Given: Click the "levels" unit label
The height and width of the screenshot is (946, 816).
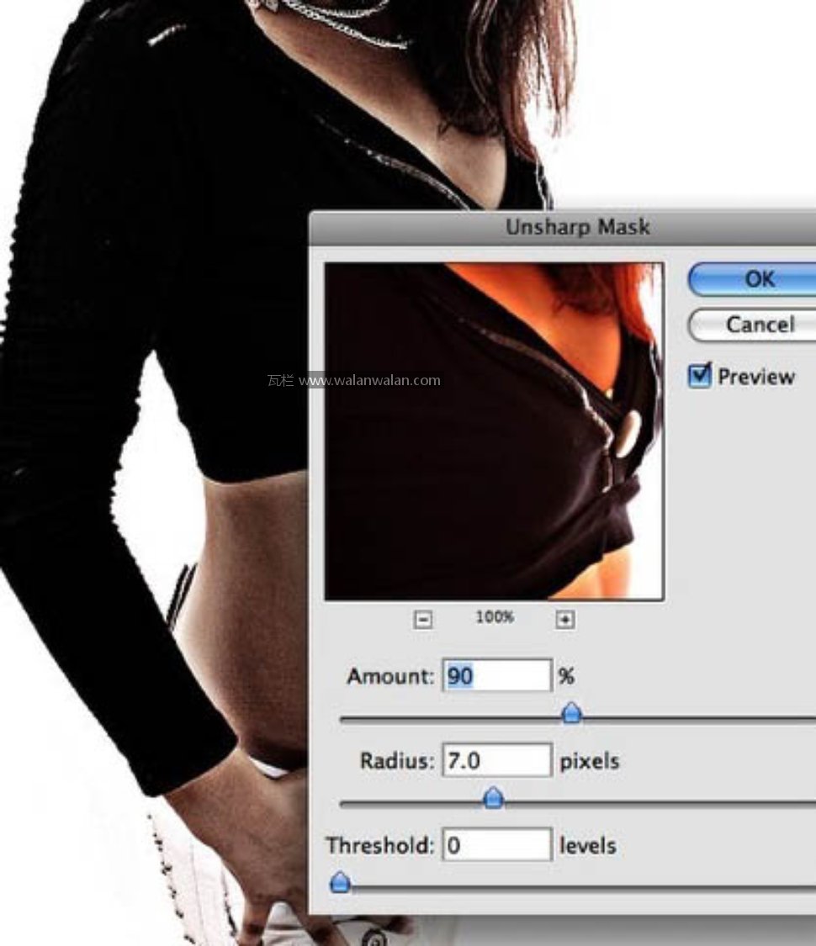Looking at the screenshot, I should [588, 845].
